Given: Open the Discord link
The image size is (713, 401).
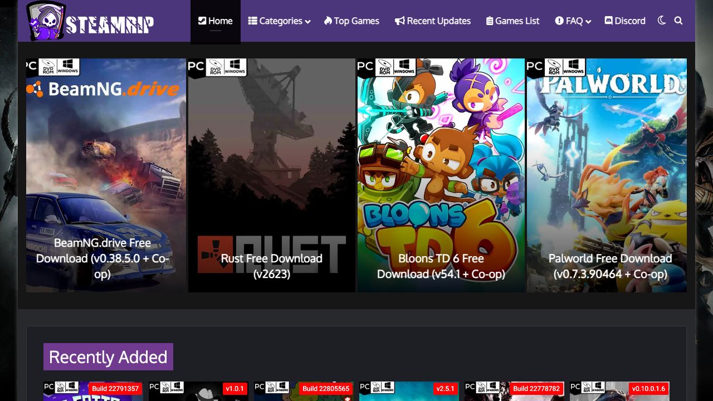Looking at the screenshot, I should 625,21.
